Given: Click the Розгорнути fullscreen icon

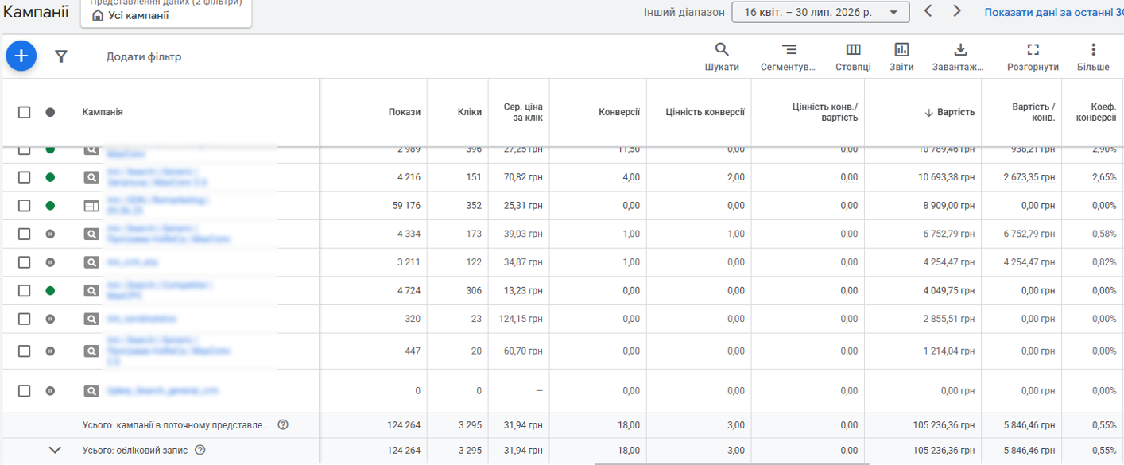Looking at the screenshot, I should 1033,49.
